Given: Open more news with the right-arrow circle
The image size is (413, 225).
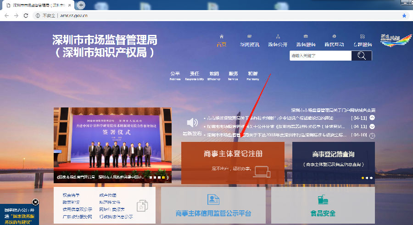Looking at the screenshot, I should click(372, 135).
